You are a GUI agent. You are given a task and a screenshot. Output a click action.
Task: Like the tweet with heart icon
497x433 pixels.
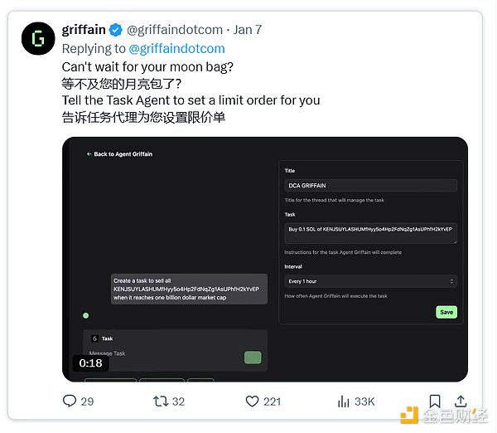coord(253,401)
